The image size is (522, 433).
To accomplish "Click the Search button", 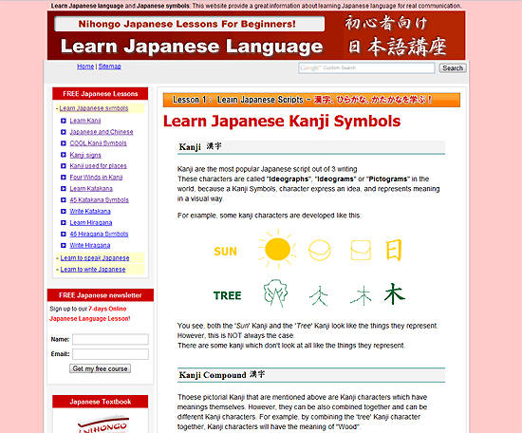I will click(x=453, y=68).
